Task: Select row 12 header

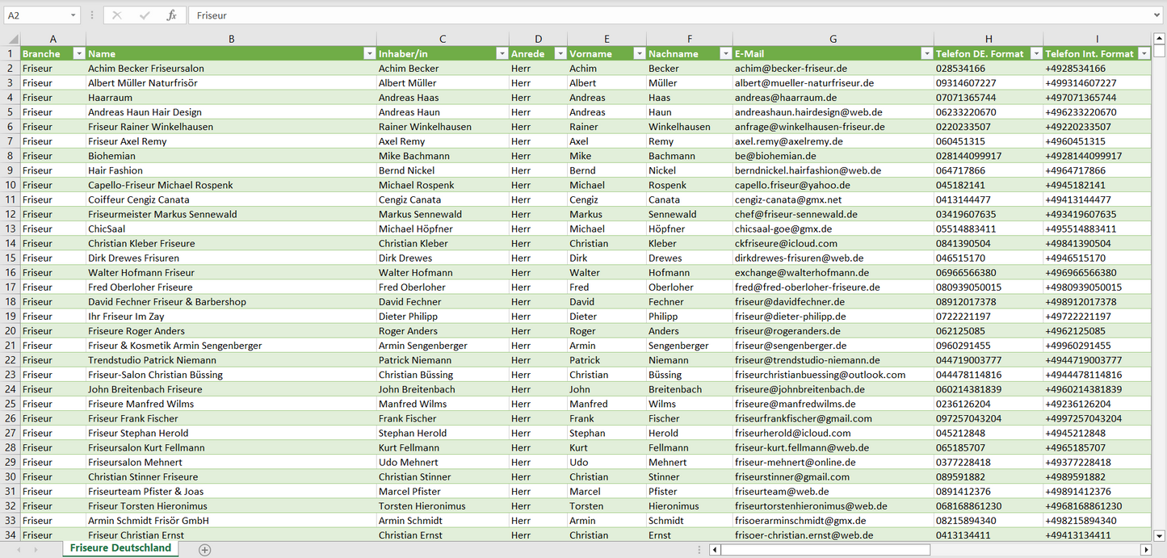Action: pos(10,214)
